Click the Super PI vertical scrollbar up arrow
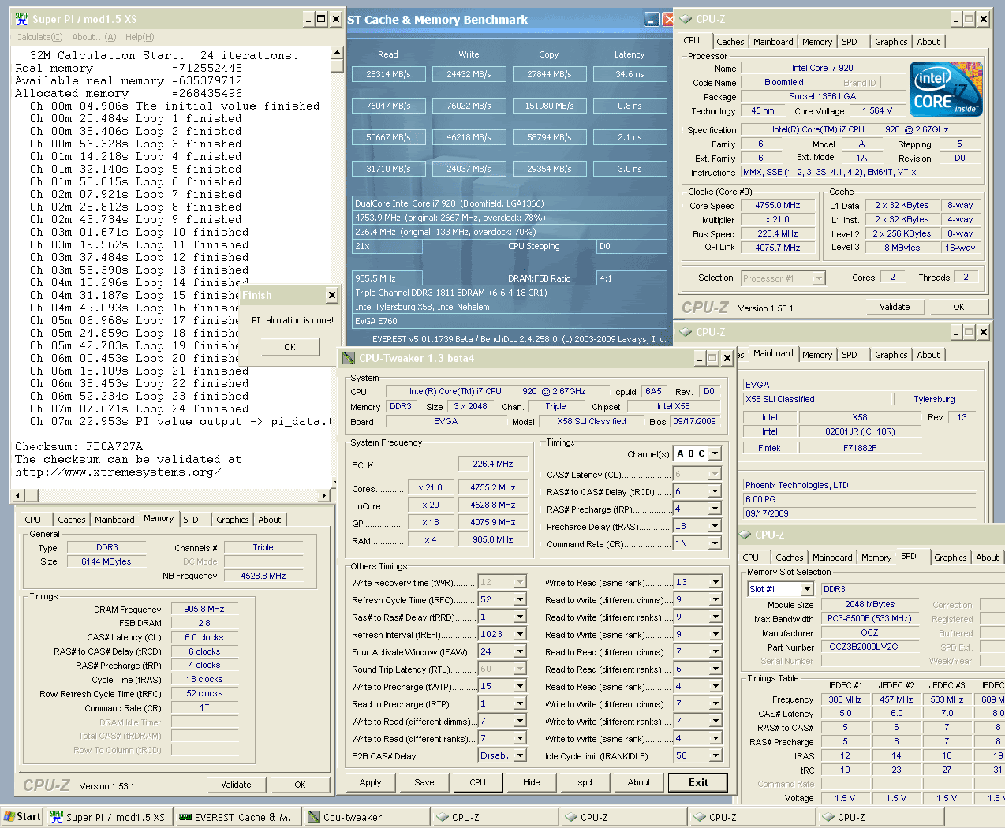Image resolution: width=1005 pixels, height=828 pixels. (x=337, y=53)
